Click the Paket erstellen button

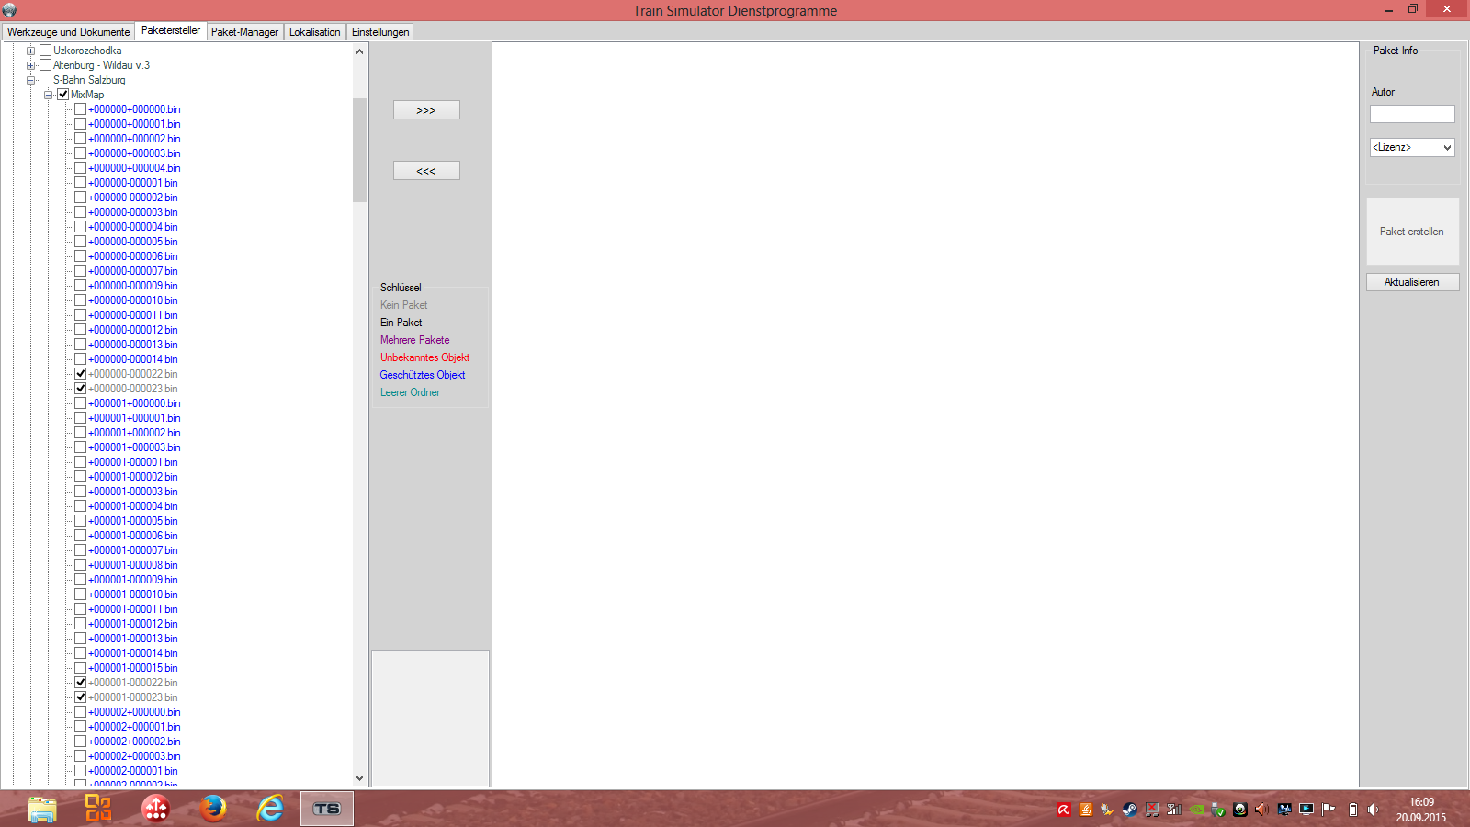click(1412, 232)
